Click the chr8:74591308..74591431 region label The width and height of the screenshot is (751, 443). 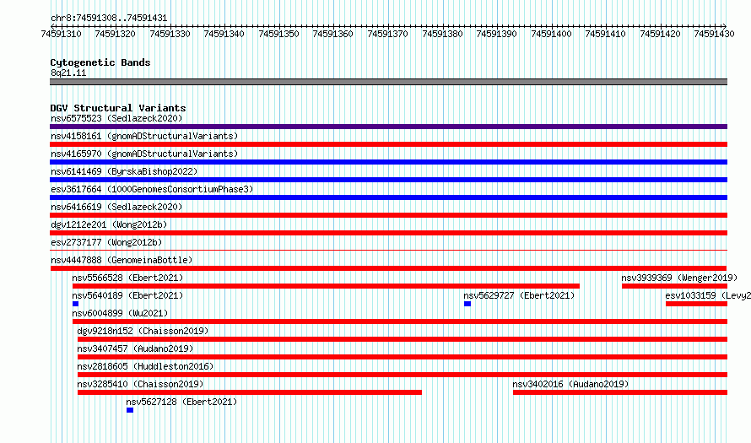[109, 19]
